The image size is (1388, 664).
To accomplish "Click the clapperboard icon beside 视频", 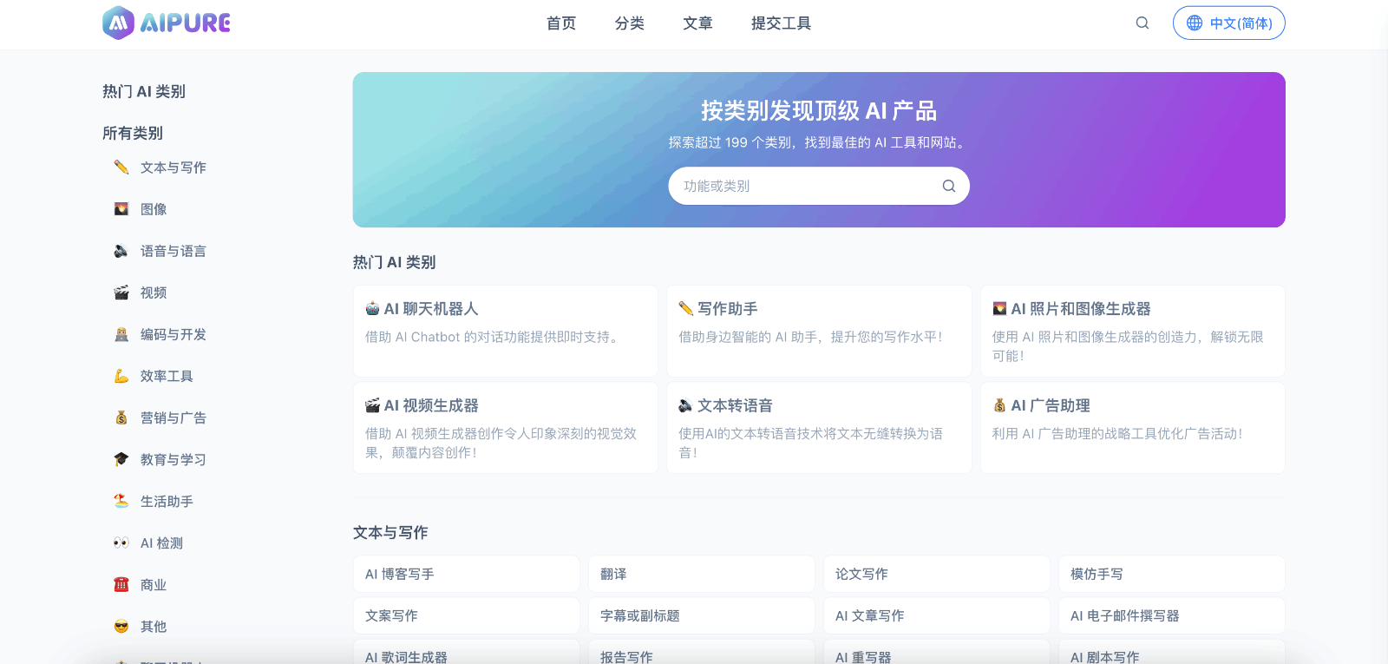I will pos(121,293).
